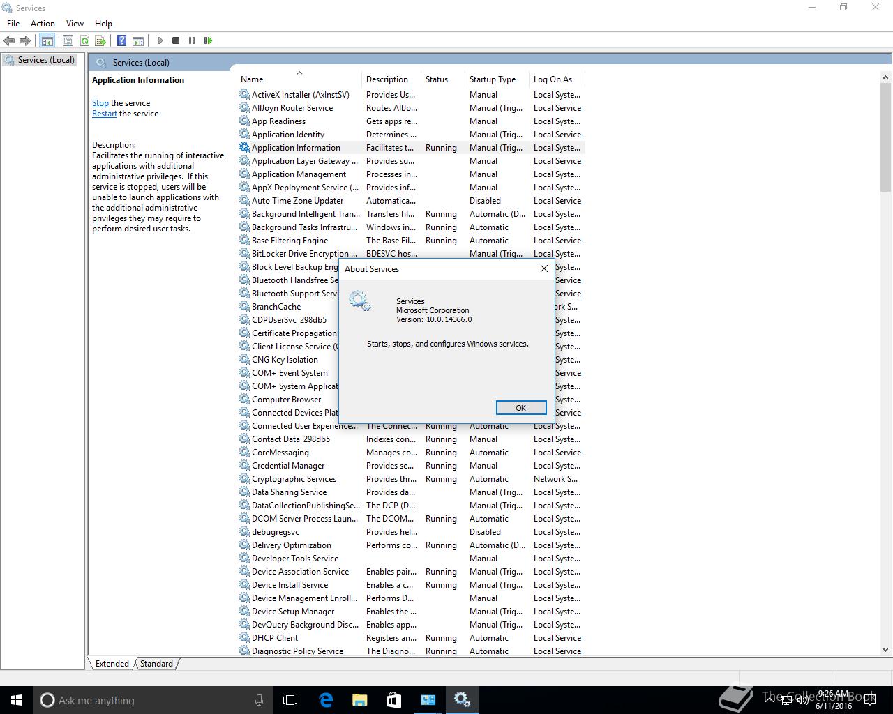Click the Restart the service link
The height and width of the screenshot is (714, 893).
[105, 114]
